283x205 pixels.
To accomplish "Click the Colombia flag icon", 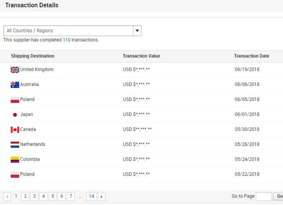I will tap(15, 160).
